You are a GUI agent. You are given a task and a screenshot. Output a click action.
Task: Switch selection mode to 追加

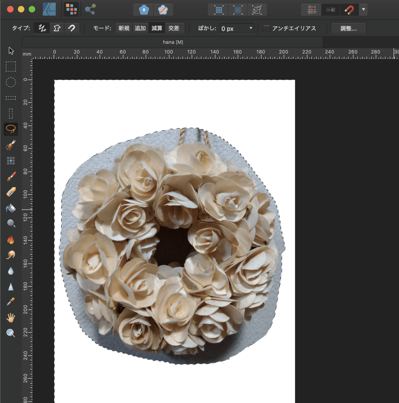[x=140, y=28]
